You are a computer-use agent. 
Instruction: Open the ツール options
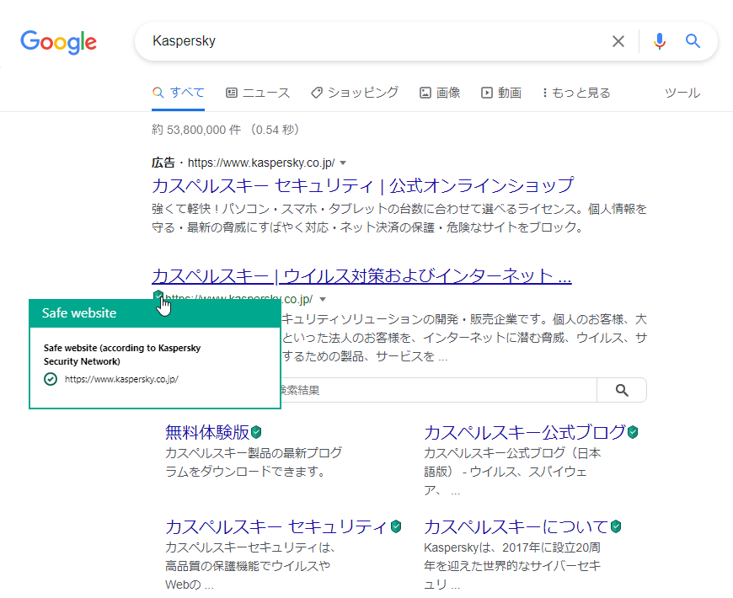pyautogui.click(x=682, y=93)
